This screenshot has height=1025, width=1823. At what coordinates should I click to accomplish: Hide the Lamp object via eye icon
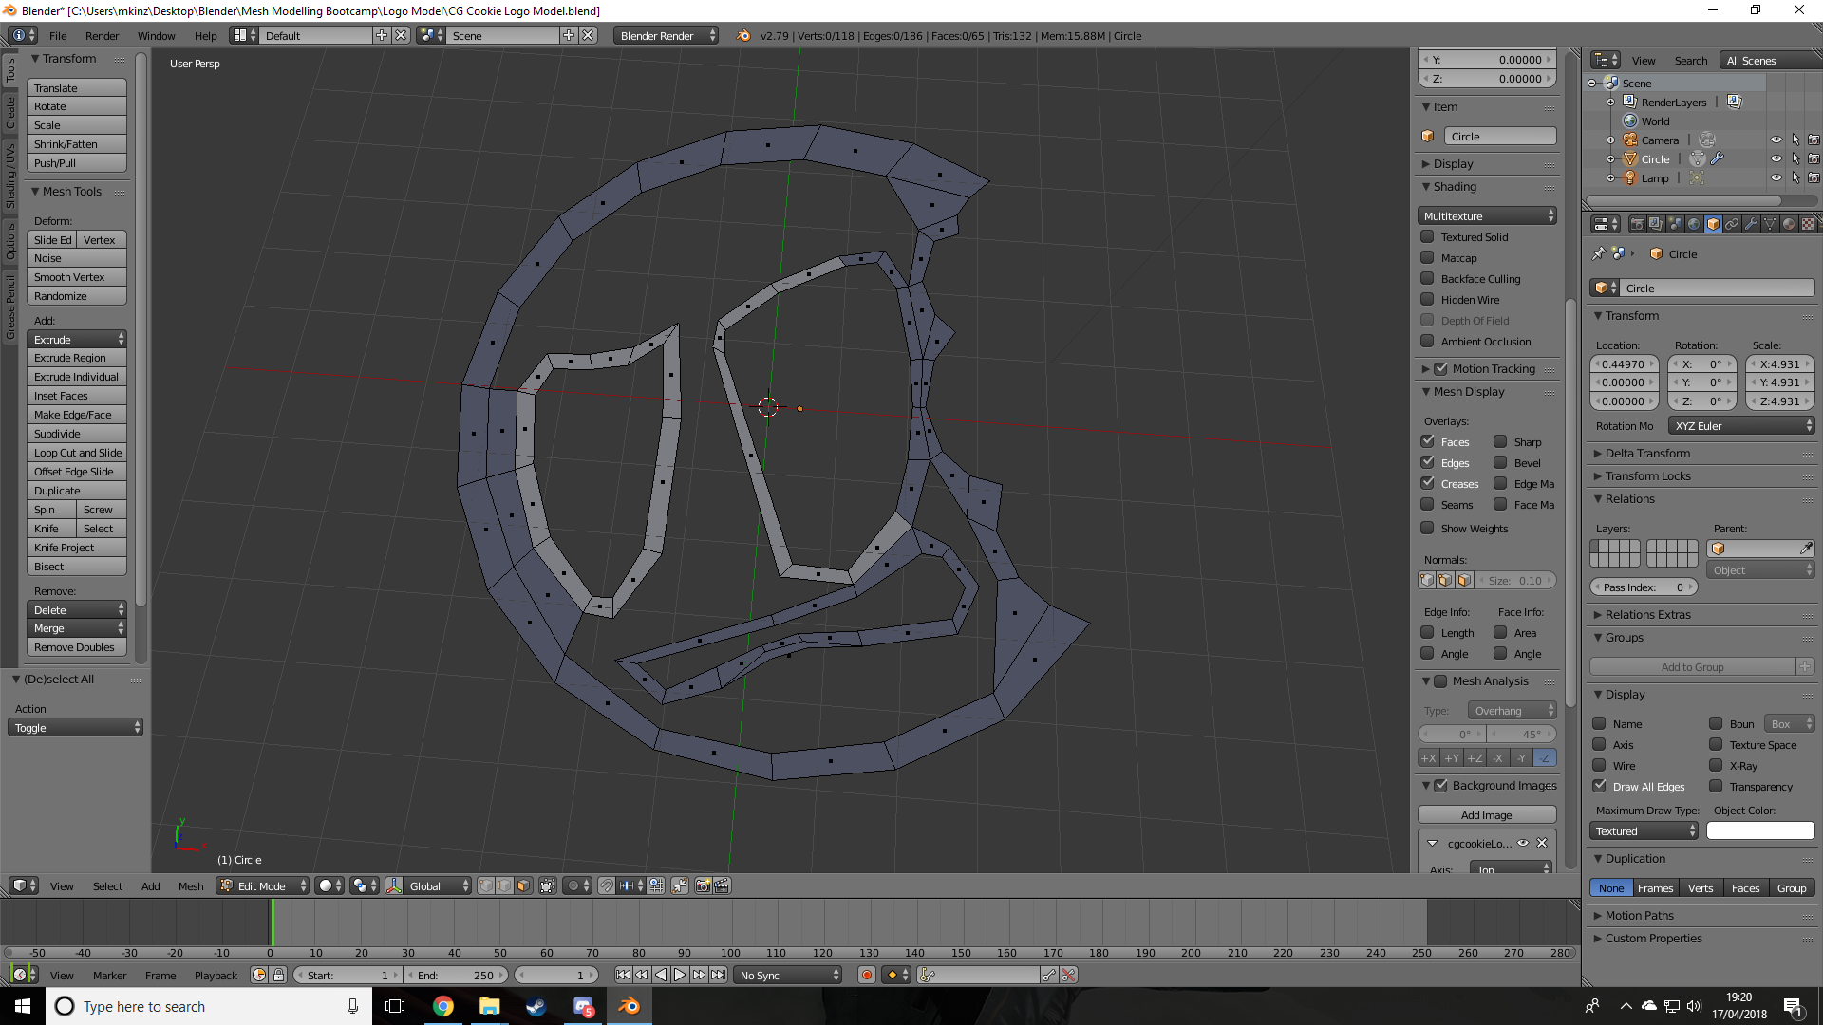tap(1776, 177)
